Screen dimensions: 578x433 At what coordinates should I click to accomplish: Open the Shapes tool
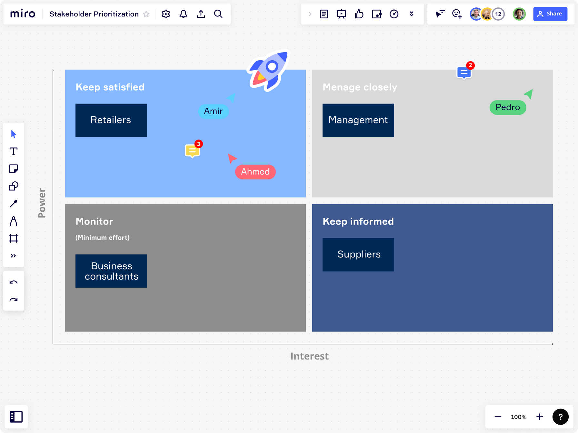tap(13, 186)
